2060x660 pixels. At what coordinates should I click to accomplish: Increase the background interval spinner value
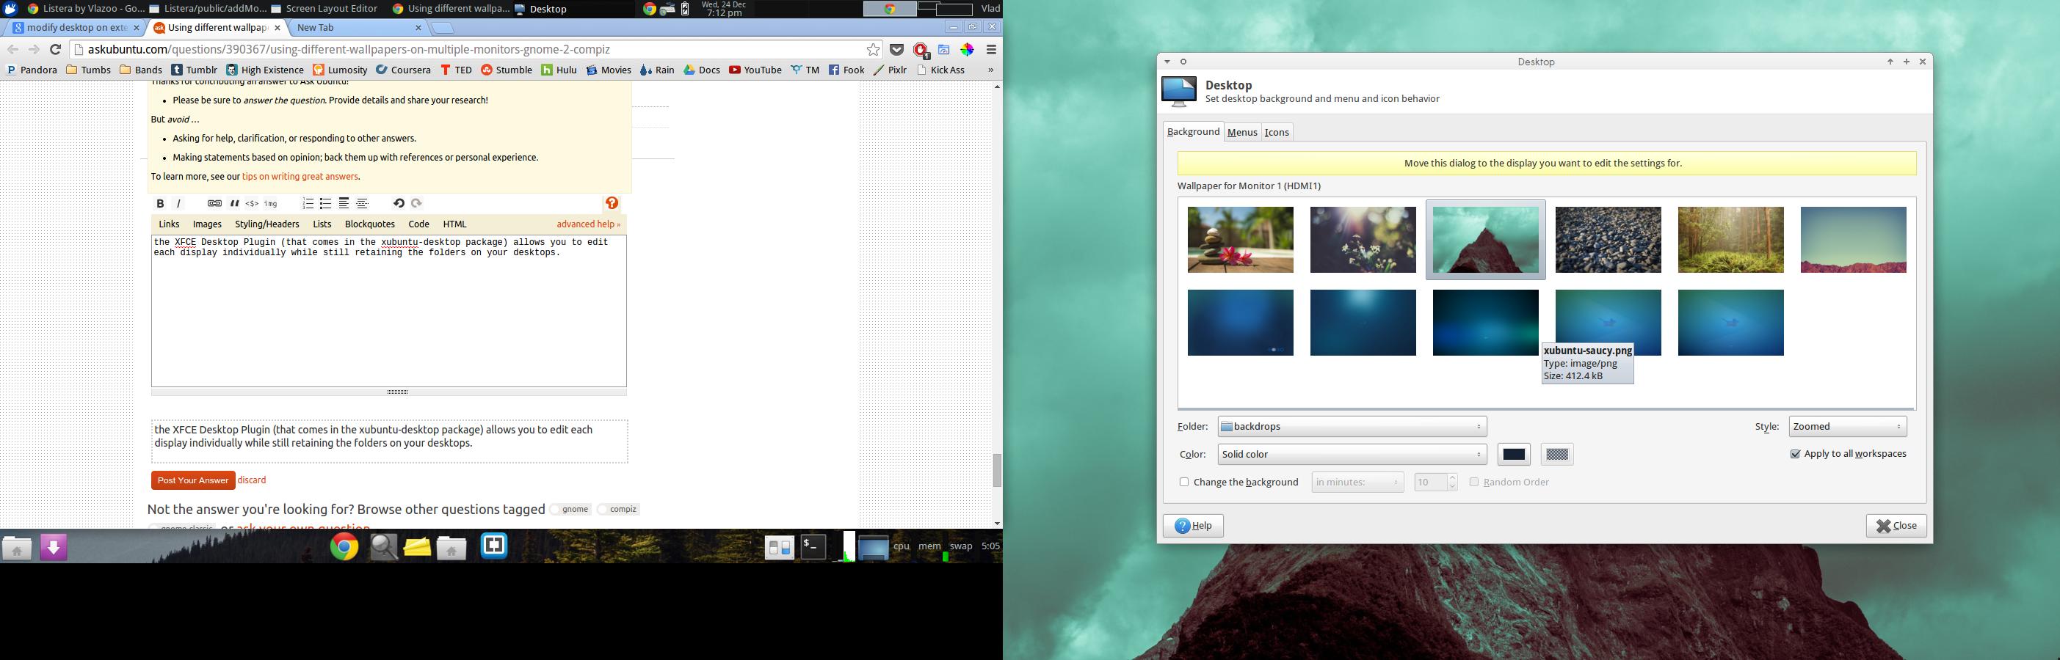1452,478
